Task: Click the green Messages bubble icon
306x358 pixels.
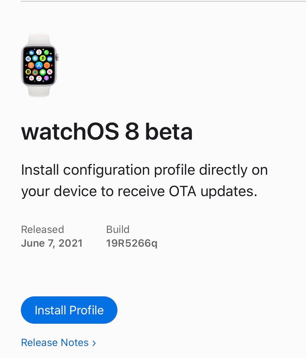Action: tap(43, 72)
